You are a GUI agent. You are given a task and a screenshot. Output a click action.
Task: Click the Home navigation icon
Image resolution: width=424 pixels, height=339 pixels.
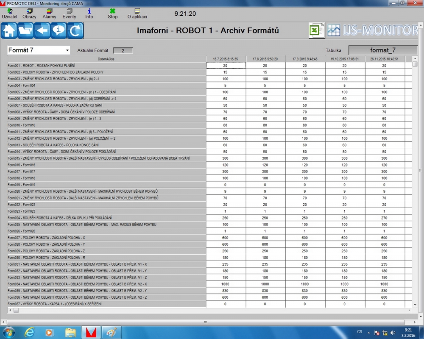tap(8, 31)
